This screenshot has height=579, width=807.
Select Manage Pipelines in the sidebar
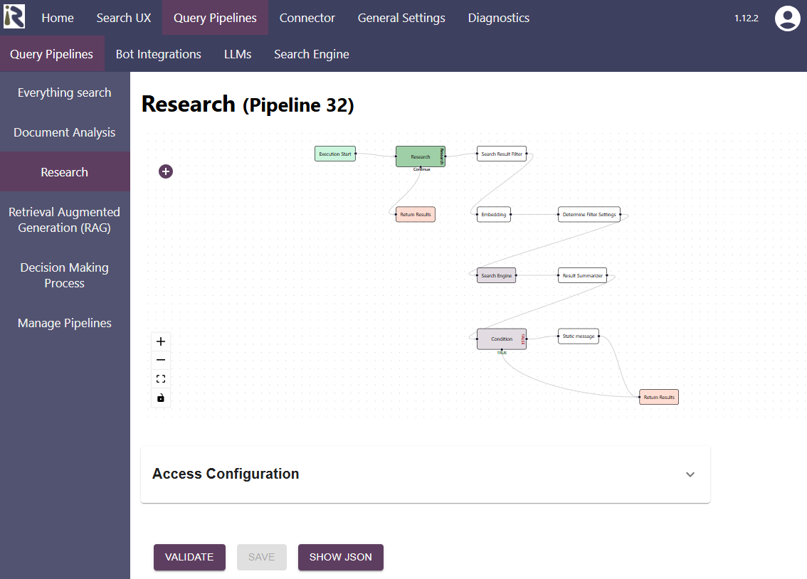(64, 323)
